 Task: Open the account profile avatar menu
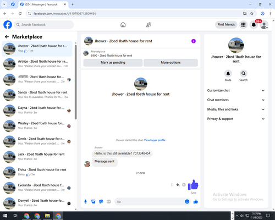(x=264, y=25)
